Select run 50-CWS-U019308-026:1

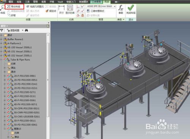27,117
